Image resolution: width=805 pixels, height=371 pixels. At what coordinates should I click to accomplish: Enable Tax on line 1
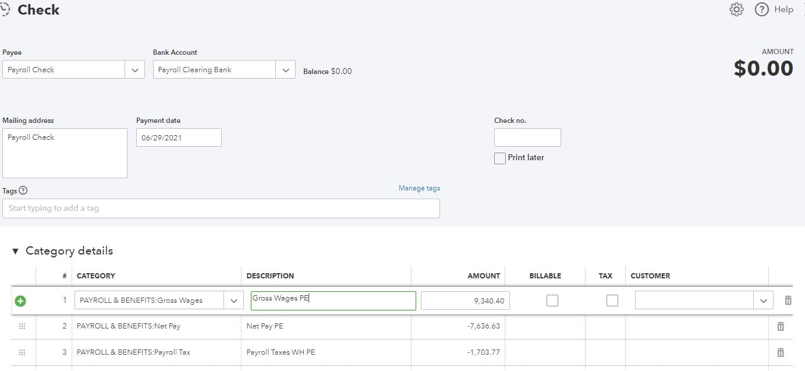pos(612,300)
